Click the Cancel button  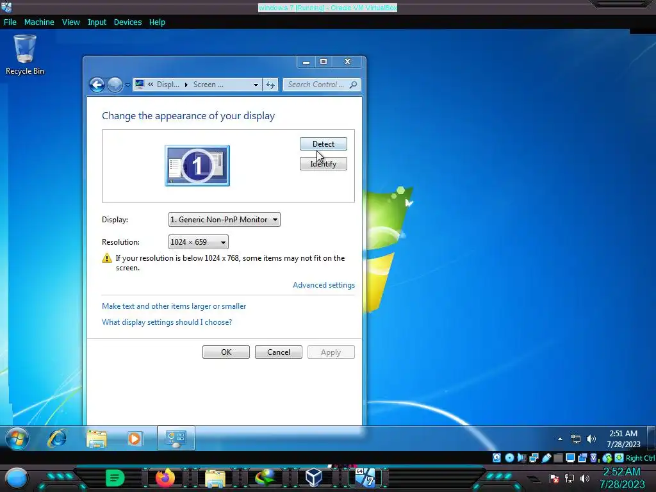(x=279, y=352)
